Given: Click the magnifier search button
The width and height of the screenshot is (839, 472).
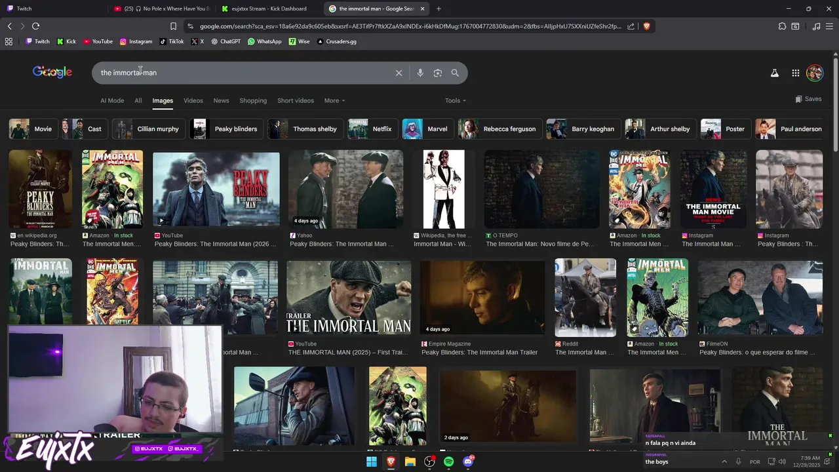Looking at the screenshot, I should 455,73.
